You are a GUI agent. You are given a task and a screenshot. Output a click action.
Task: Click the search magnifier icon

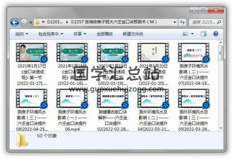coord(219,22)
